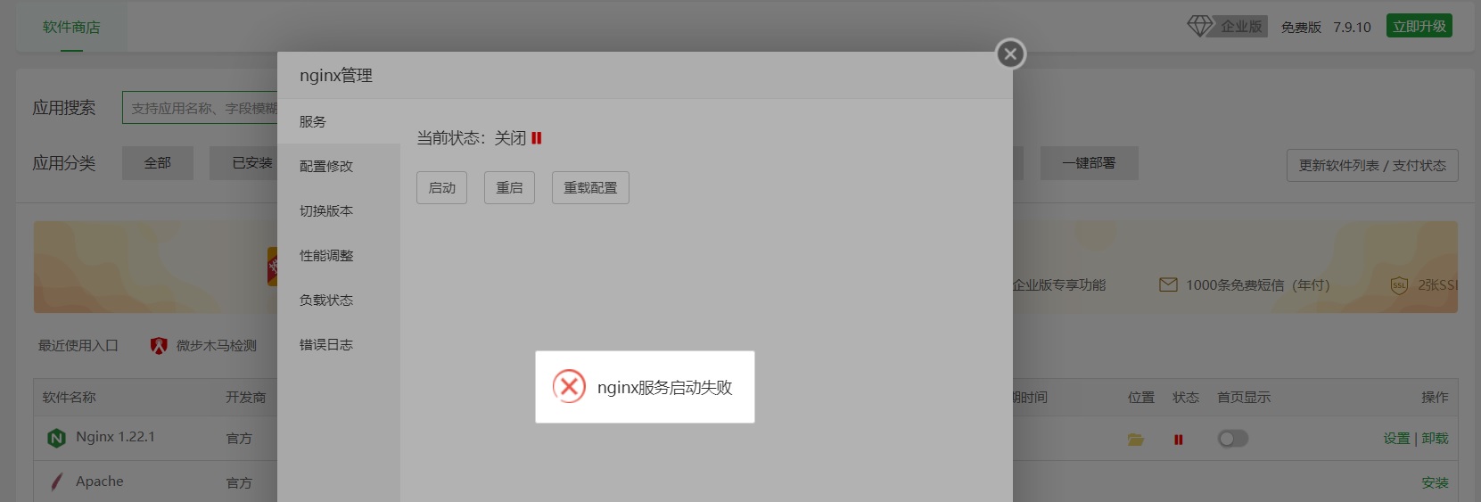Click the 立即升级 upgrade button
Image resolution: width=1481 pixels, height=502 pixels.
coord(1419,26)
